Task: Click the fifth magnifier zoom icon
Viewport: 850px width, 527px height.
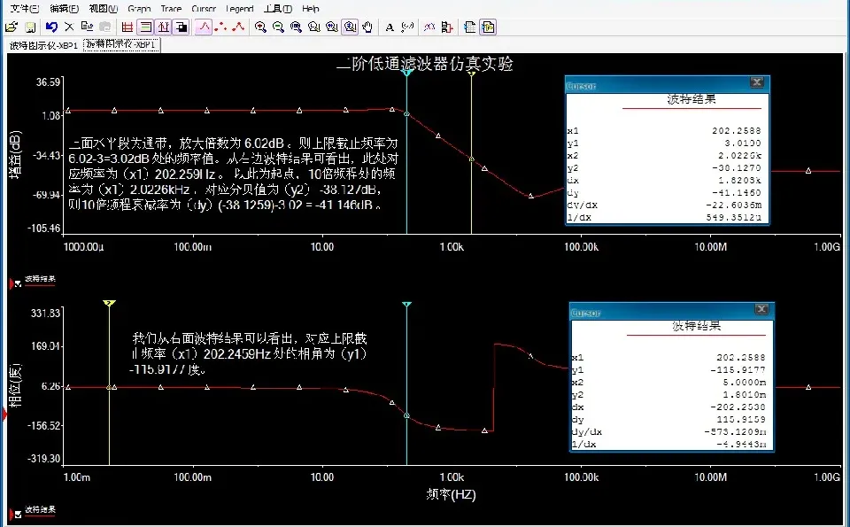Action: point(332,27)
